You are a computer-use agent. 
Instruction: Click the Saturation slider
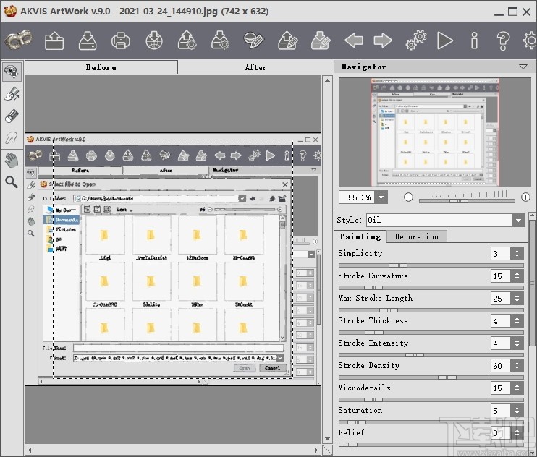pos(431,422)
